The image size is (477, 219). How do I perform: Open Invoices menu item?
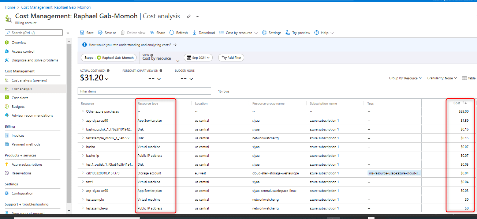(18, 136)
